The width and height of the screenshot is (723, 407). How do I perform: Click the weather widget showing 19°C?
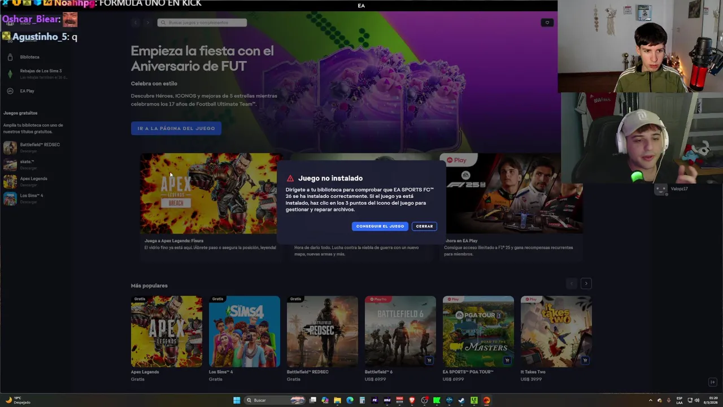point(18,400)
